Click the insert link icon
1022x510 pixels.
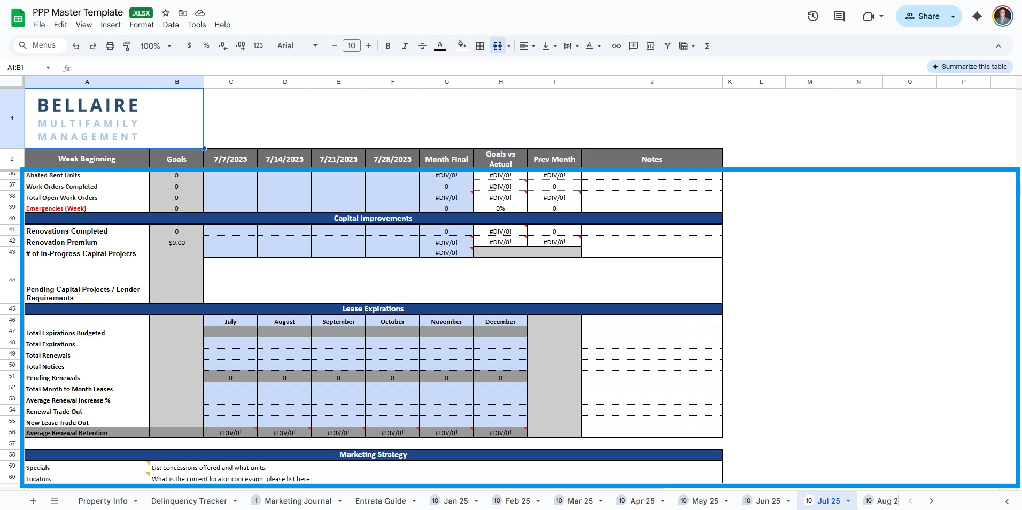coord(616,46)
